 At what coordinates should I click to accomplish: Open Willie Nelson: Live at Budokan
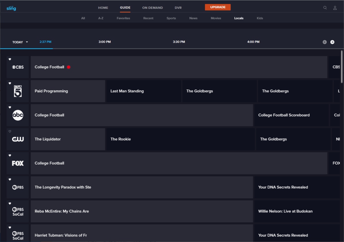297,211
